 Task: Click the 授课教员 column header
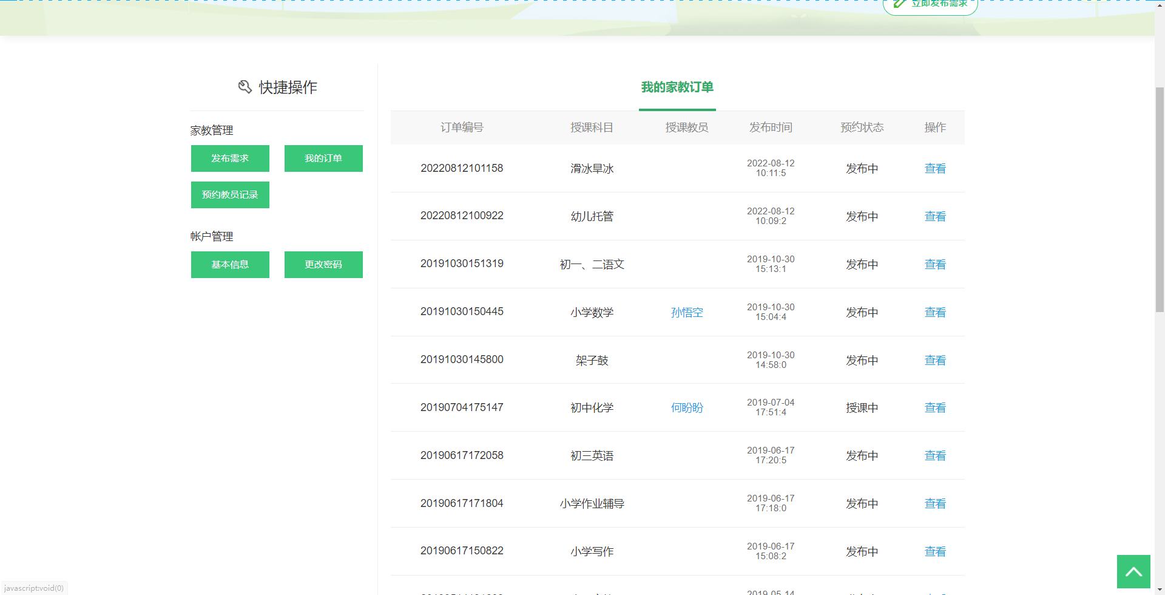[687, 127]
